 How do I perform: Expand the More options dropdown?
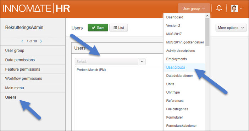click(231, 28)
